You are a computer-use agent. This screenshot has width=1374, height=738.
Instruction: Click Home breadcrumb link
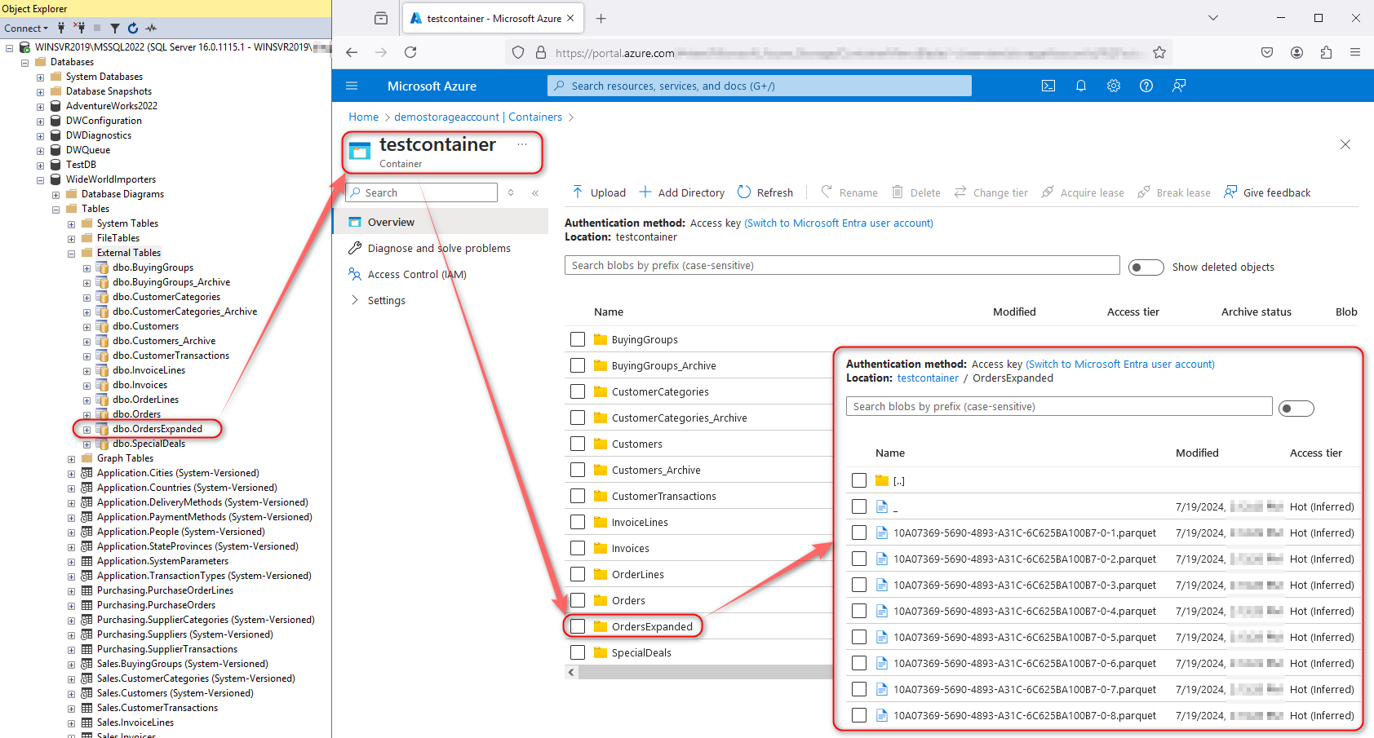(x=364, y=117)
